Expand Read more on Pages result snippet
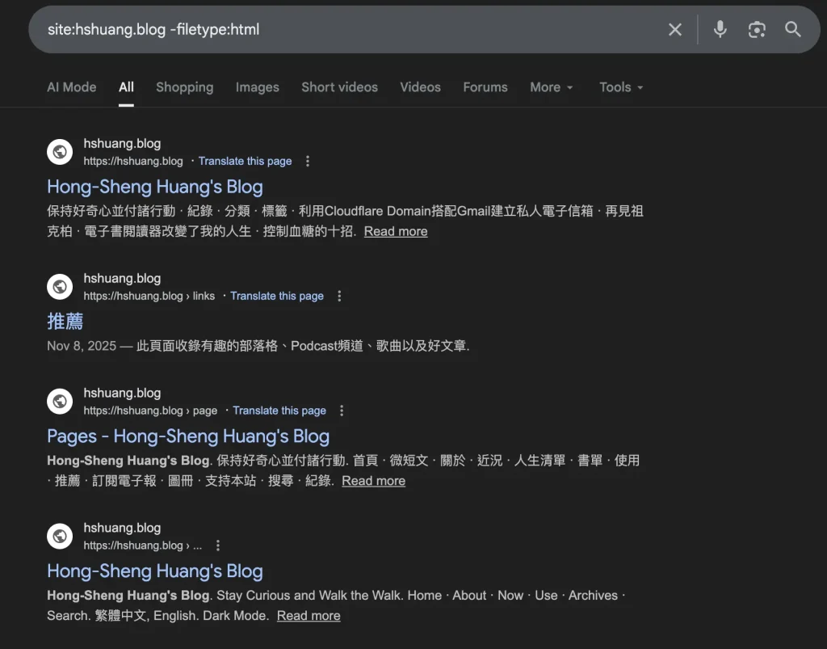The width and height of the screenshot is (827, 649). click(x=373, y=481)
